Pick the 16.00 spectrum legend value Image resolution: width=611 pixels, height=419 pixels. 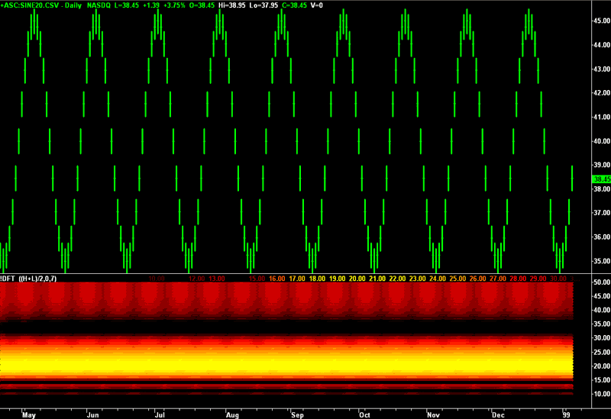coord(276,279)
